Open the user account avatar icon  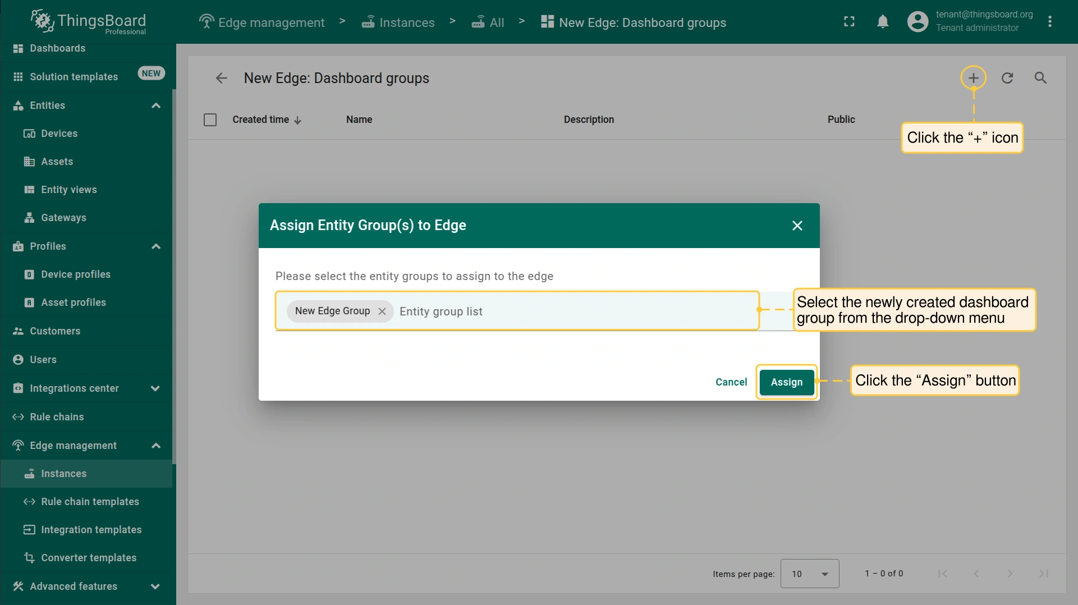point(918,22)
